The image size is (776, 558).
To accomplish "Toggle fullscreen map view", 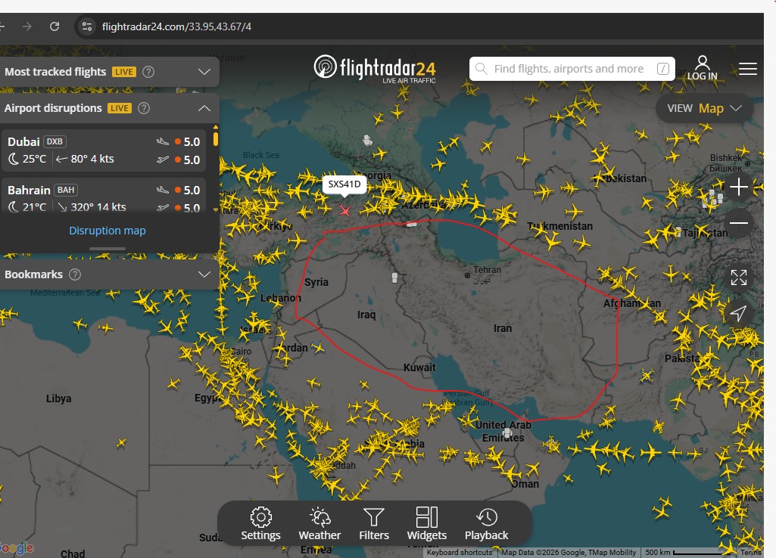I will 738,277.
